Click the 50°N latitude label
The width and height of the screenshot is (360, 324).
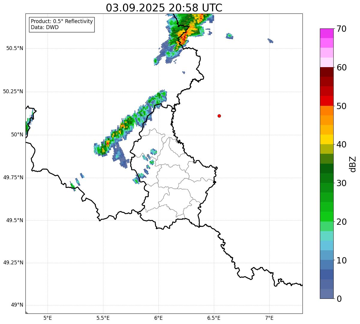pyautogui.click(x=17, y=135)
